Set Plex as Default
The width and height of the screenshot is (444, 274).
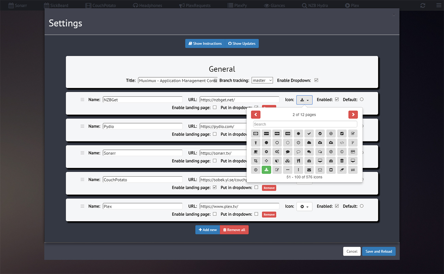coord(362,206)
